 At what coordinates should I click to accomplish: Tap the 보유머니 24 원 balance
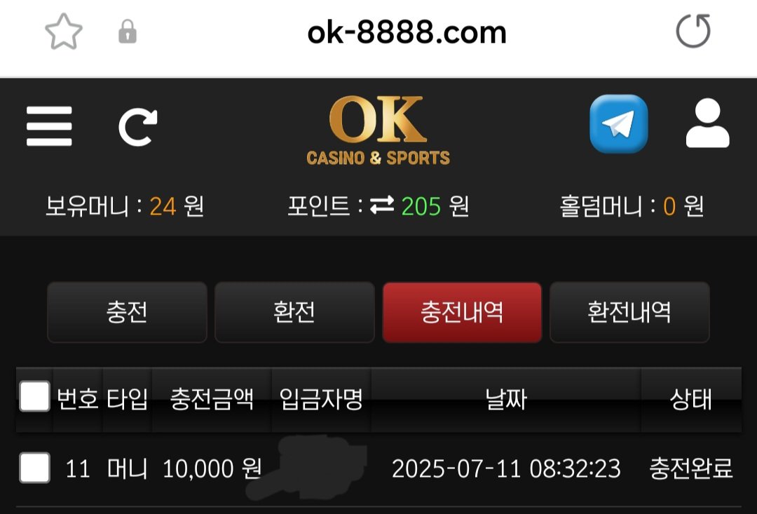point(125,206)
